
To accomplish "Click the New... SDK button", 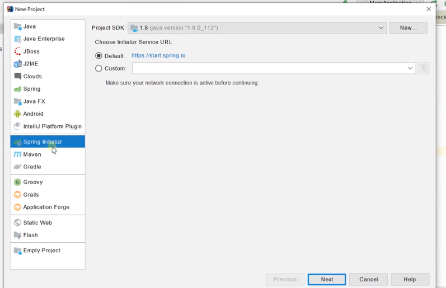I will [408, 28].
